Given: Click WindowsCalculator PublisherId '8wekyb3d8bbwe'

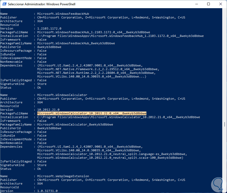Looking at the screenshot, I should click(x=49, y=128).
